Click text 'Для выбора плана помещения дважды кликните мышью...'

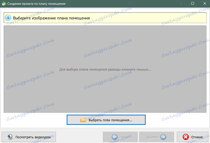(x=105, y=69)
